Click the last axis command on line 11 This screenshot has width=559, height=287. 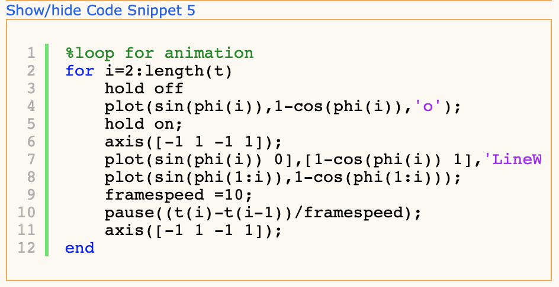[193, 230]
